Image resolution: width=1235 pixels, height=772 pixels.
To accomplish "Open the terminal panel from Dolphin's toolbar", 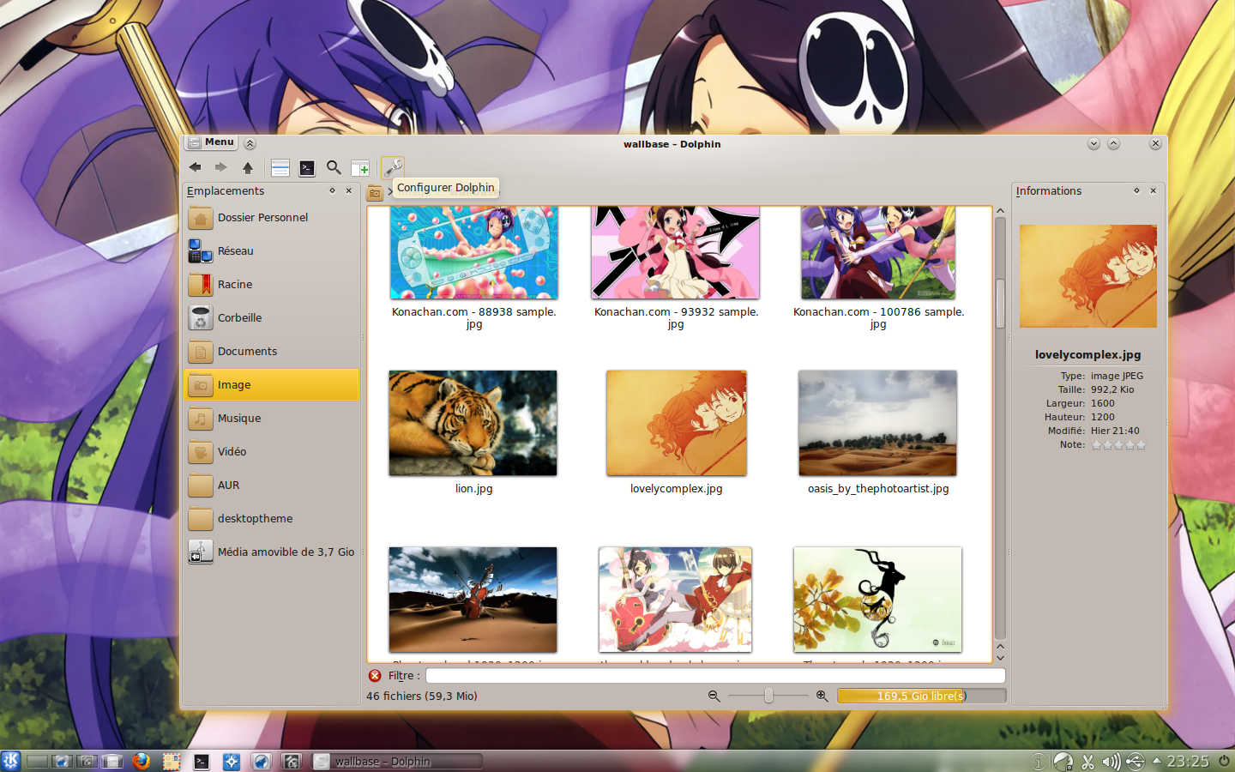I will click(307, 168).
